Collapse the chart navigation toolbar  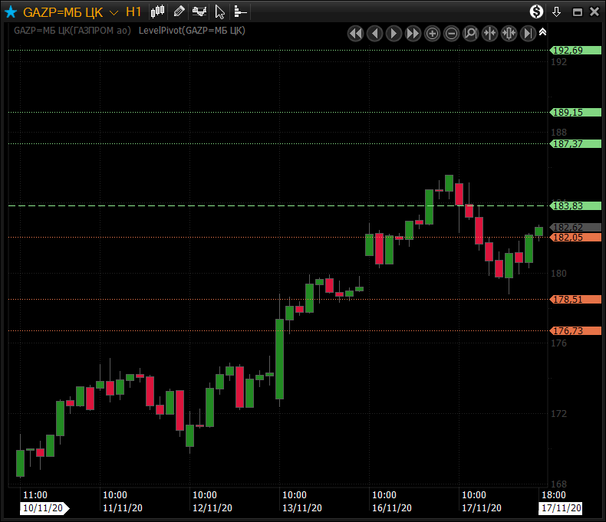click(543, 32)
